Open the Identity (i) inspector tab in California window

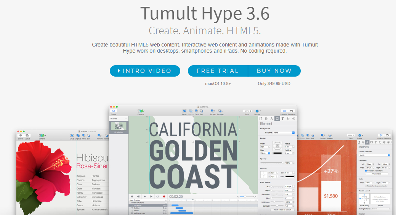pos(294,119)
